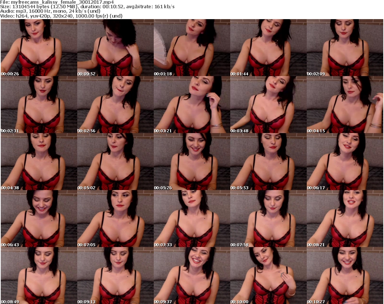Select the frame timestamped 00:05:53
Screen dimensions: 384x304
(268, 162)
